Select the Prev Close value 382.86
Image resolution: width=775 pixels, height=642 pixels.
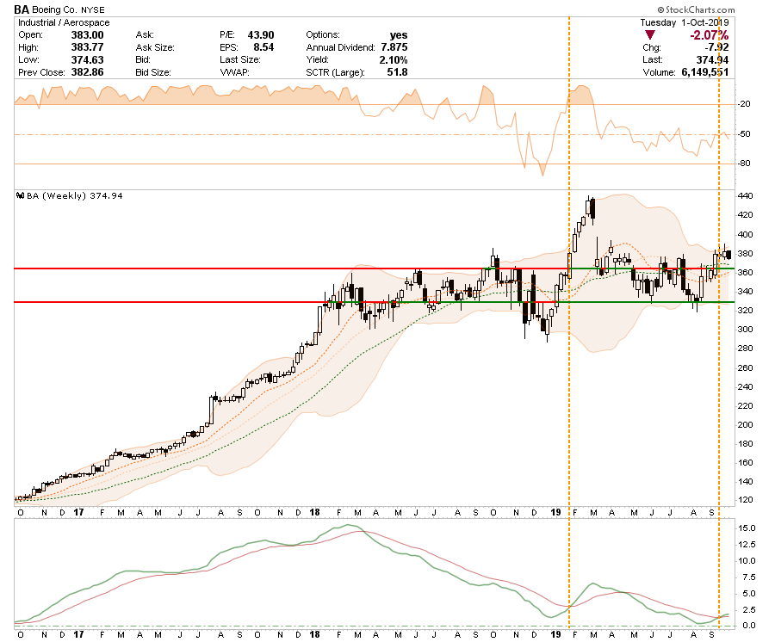[88, 72]
